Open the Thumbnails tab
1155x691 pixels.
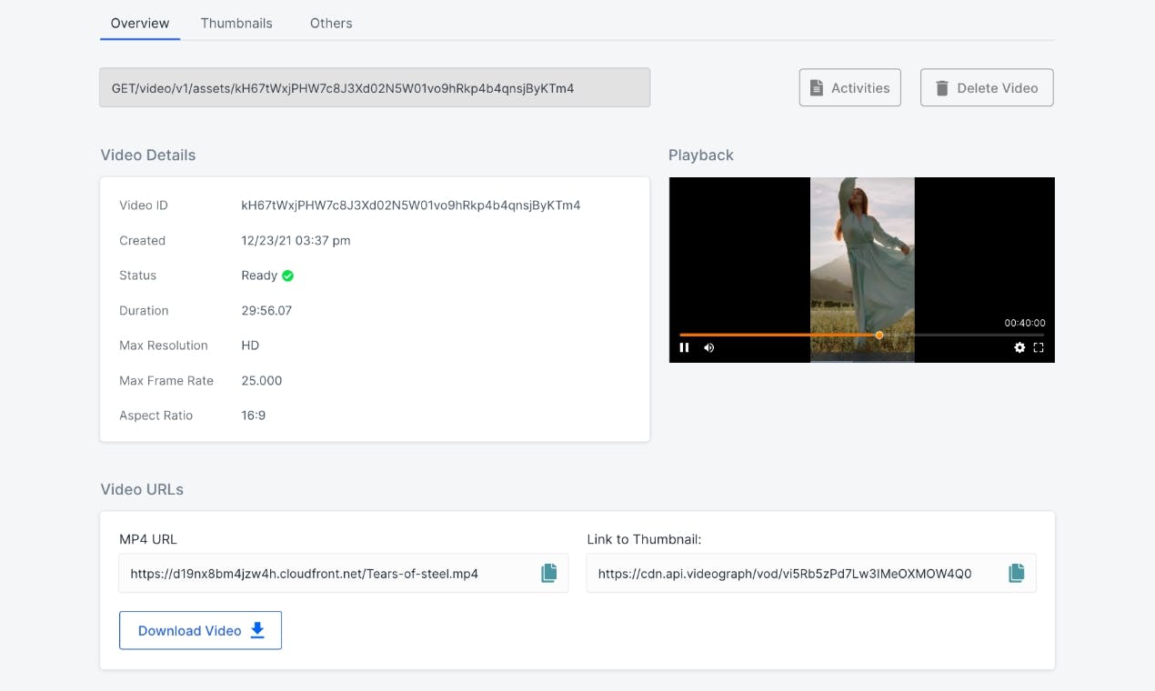pyautogui.click(x=236, y=24)
